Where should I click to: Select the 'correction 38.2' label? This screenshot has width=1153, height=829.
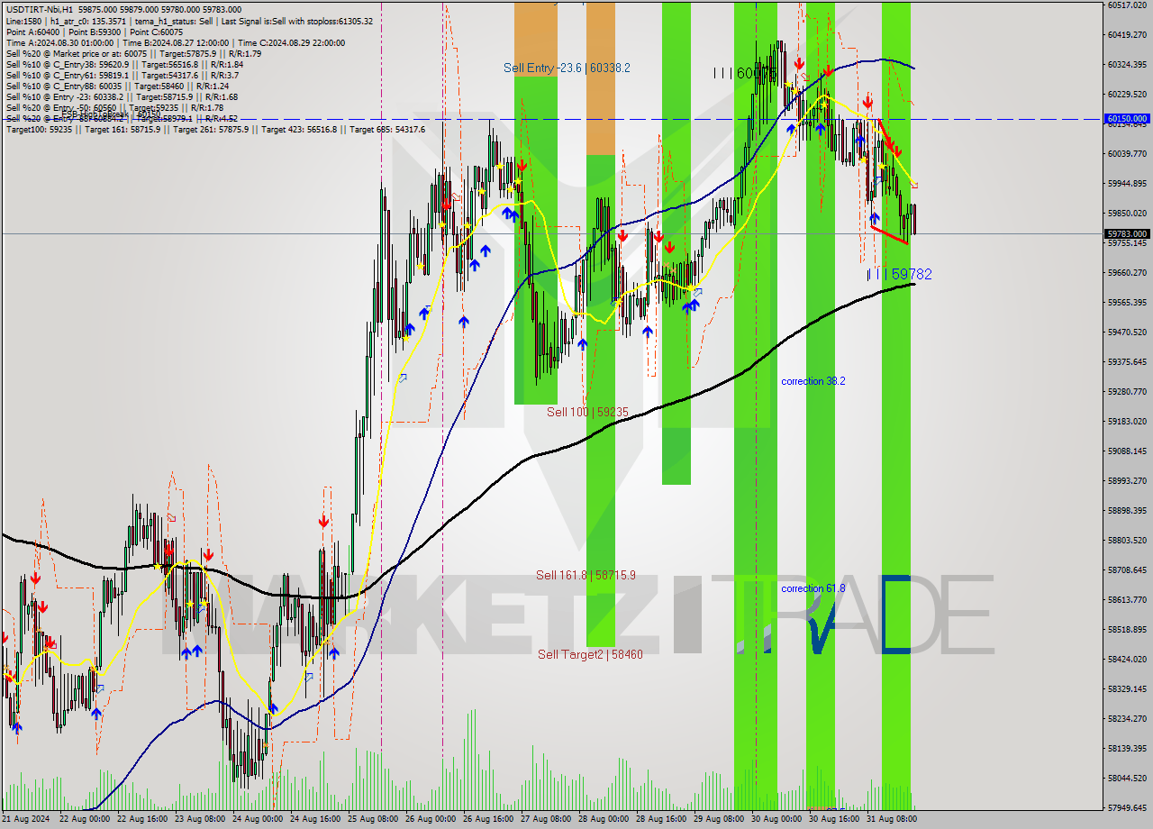pos(813,381)
